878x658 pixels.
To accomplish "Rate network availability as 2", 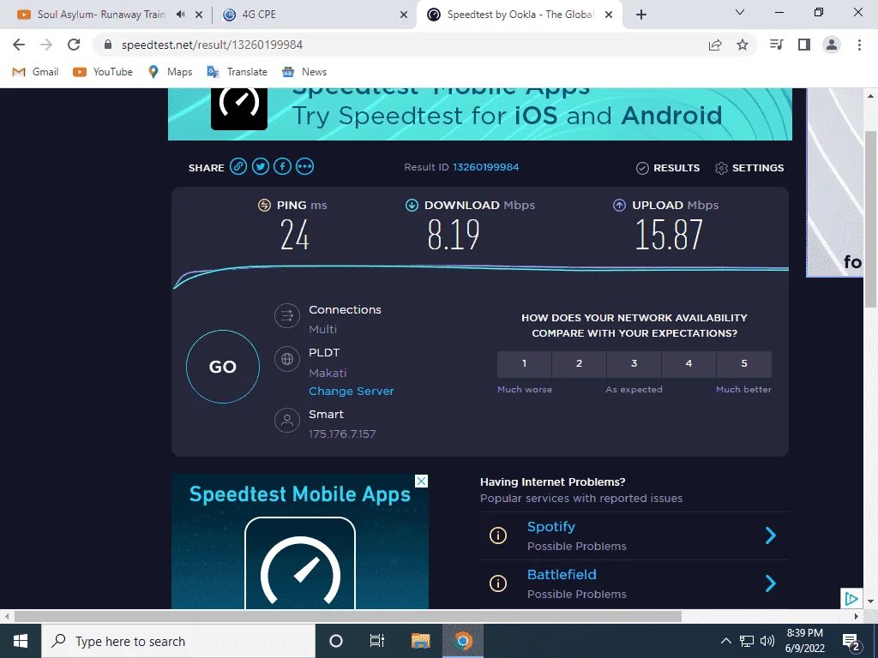I will click(579, 364).
